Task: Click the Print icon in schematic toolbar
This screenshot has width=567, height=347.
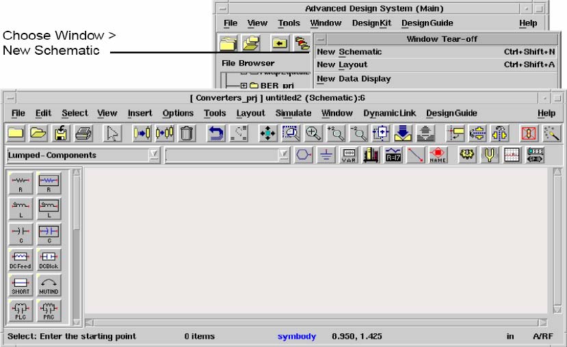Action: tap(83, 133)
